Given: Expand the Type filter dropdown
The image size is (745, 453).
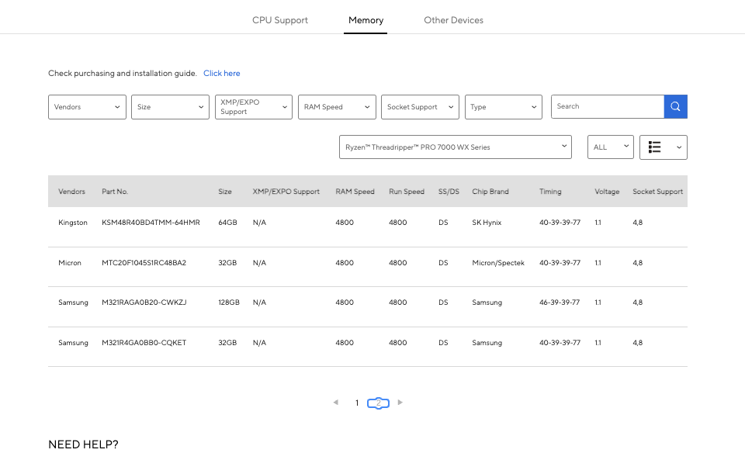Looking at the screenshot, I should click(503, 107).
